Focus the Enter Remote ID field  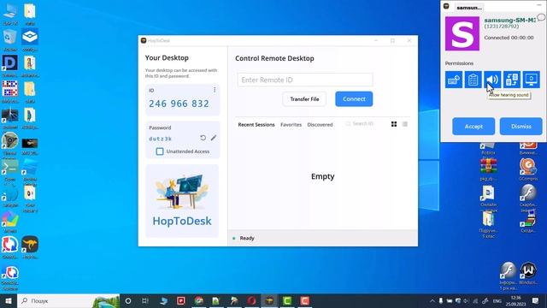(x=305, y=80)
